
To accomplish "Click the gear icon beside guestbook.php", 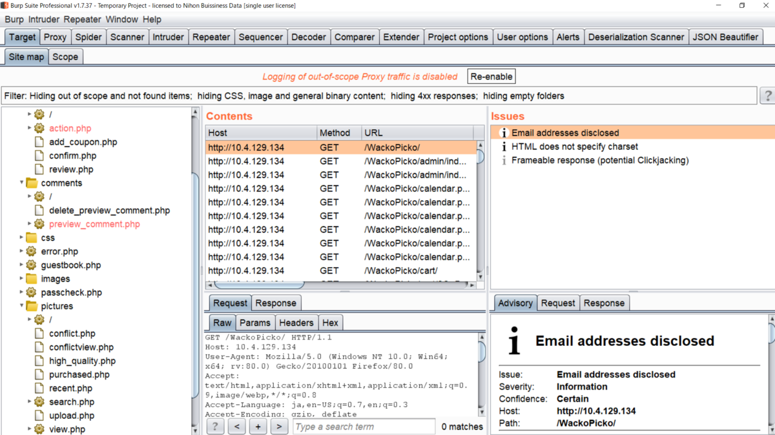I will pos(31,265).
